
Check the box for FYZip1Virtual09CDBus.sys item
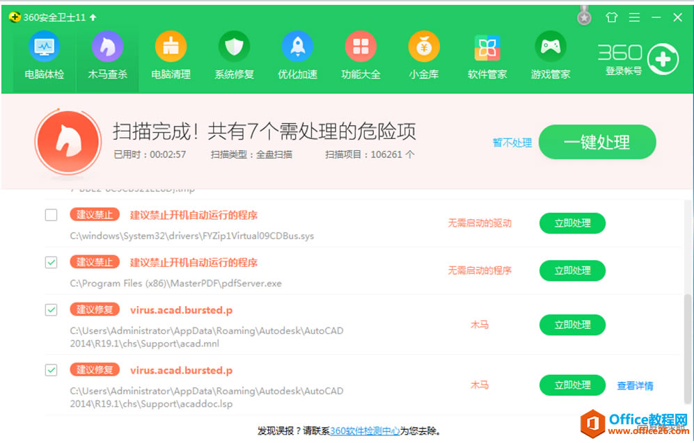52,216
